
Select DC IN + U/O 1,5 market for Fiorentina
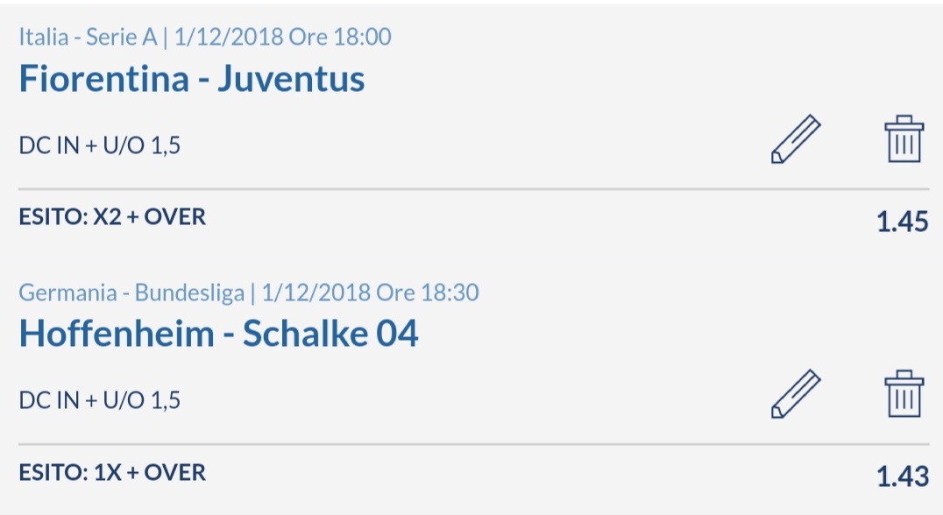click(x=100, y=145)
